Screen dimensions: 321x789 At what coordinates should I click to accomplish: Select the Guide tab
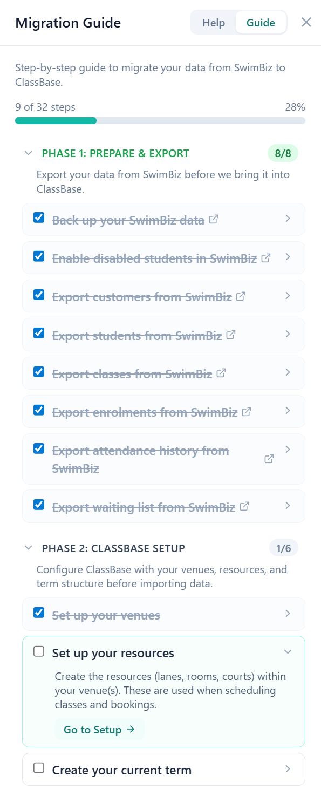(x=261, y=23)
